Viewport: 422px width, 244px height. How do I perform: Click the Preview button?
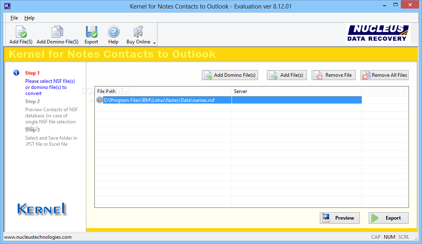340,218
